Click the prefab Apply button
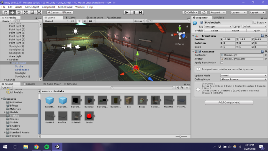Image resolution: width=268 pixels, height=151 pixels. coord(256,31)
